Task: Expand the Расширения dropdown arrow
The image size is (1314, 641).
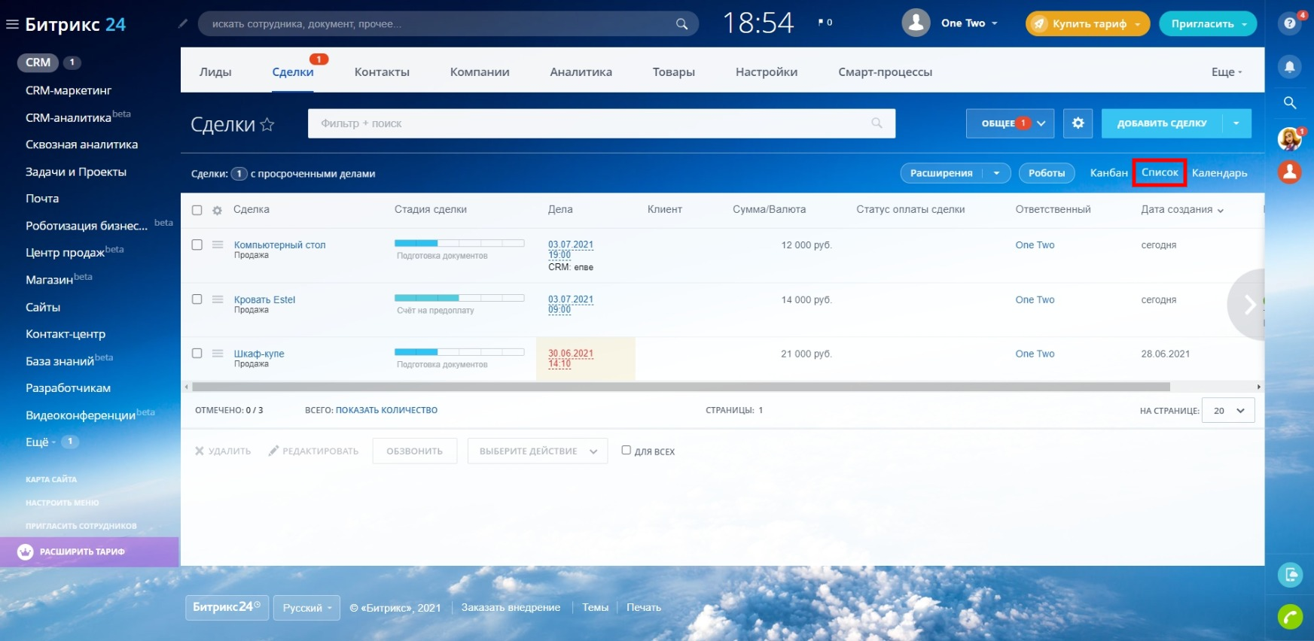Action: click(x=997, y=173)
